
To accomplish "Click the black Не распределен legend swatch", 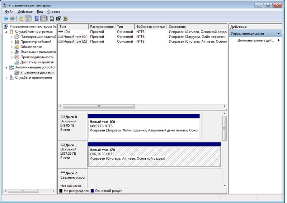I will point(61,191).
